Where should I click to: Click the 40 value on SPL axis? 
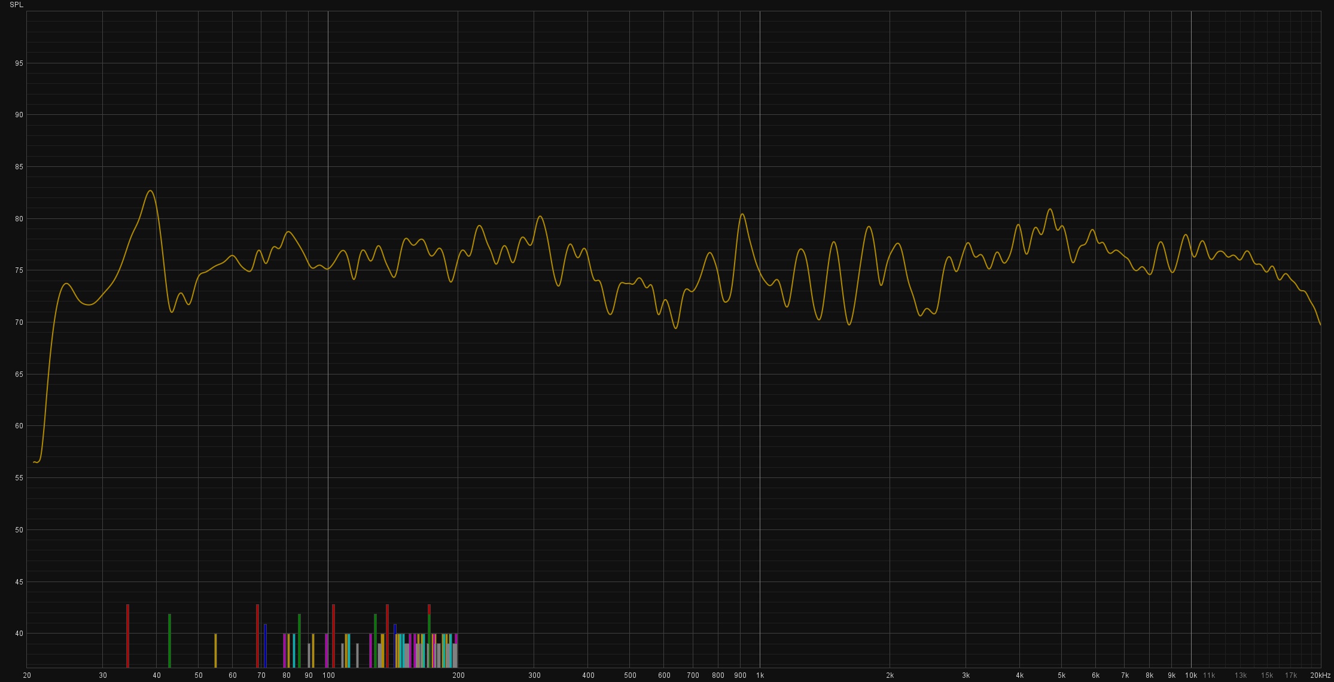point(19,634)
